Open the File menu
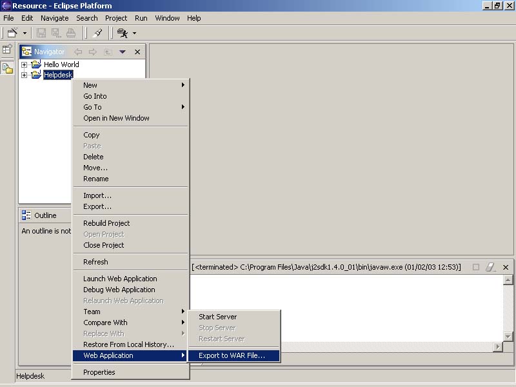 pyautogui.click(x=8, y=18)
